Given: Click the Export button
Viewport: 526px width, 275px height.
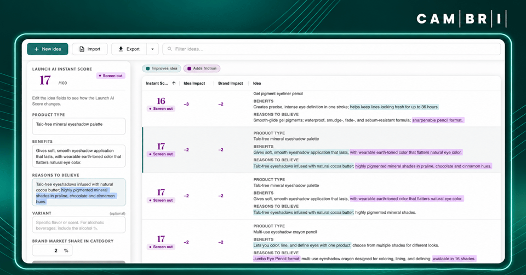Looking at the screenshot, I should point(129,49).
